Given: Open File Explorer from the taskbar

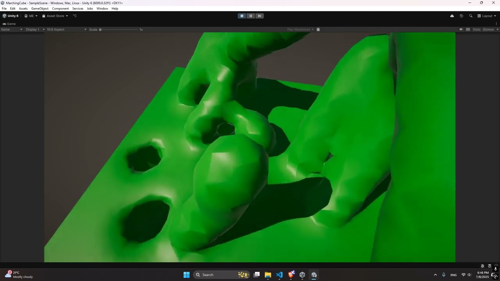Looking at the screenshot, I should click(x=268, y=275).
